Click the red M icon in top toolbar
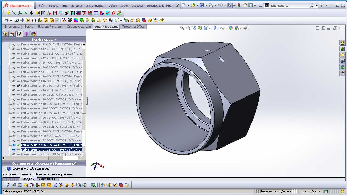The height and width of the screenshot is (195, 347). 55,13
